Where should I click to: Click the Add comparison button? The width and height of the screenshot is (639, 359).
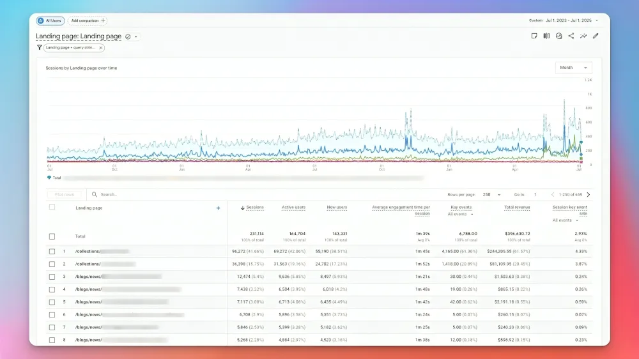point(88,20)
